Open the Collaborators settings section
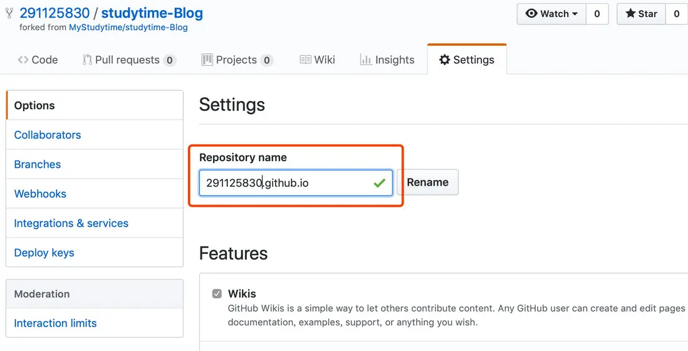688x351 pixels. [48, 135]
